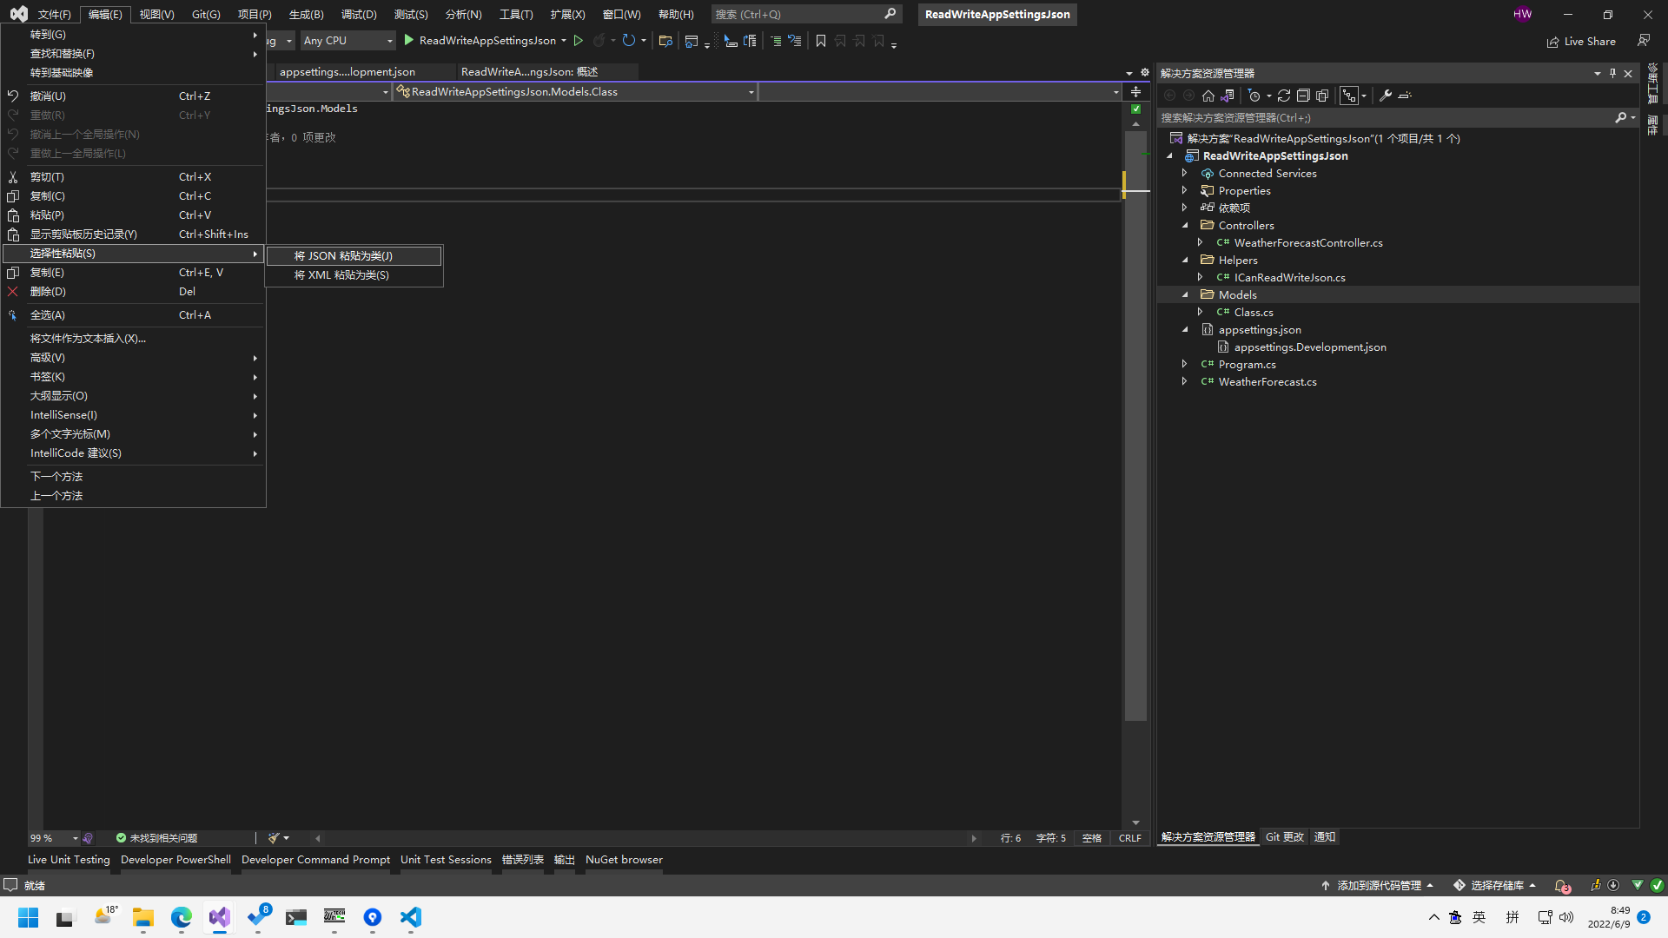This screenshot has width=1668, height=938.
Task: Expand the Program.cs tree node
Action: 1185,364
